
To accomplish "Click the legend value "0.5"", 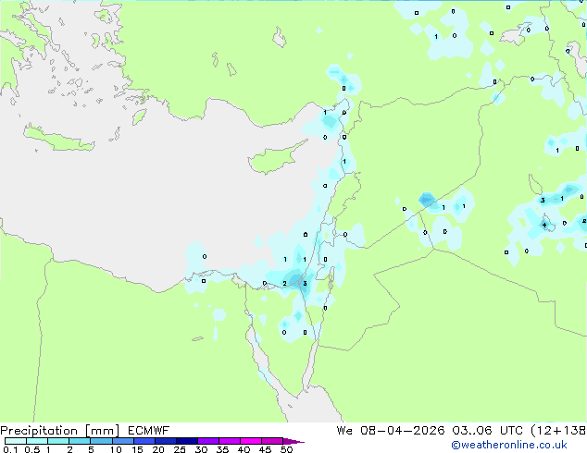I will pos(31,449).
